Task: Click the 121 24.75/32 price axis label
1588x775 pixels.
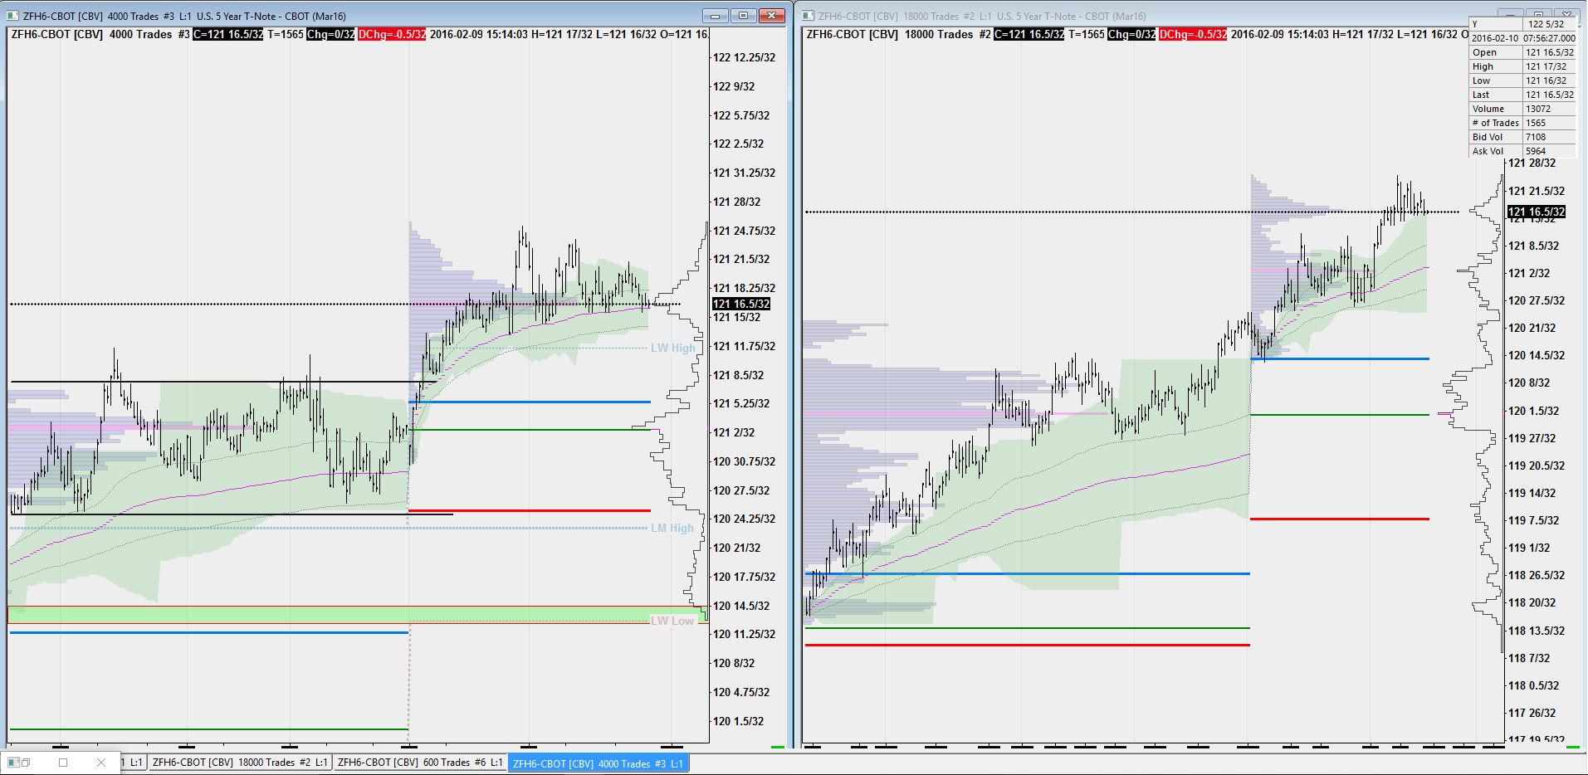Action: tap(744, 231)
